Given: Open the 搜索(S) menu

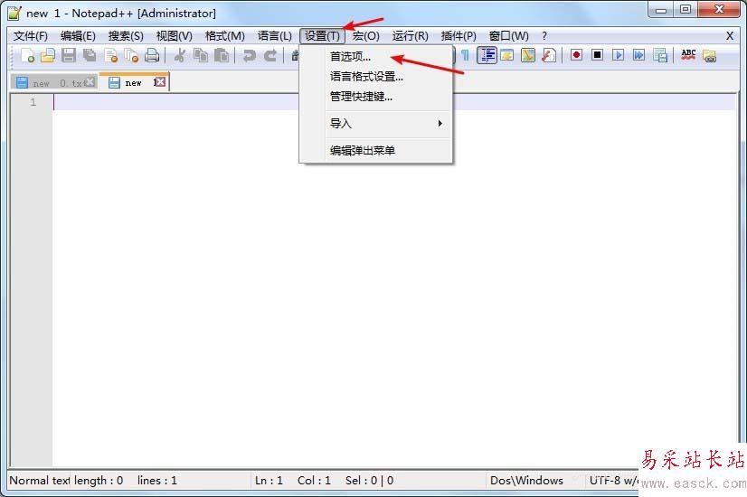Looking at the screenshot, I should (x=126, y=36).
